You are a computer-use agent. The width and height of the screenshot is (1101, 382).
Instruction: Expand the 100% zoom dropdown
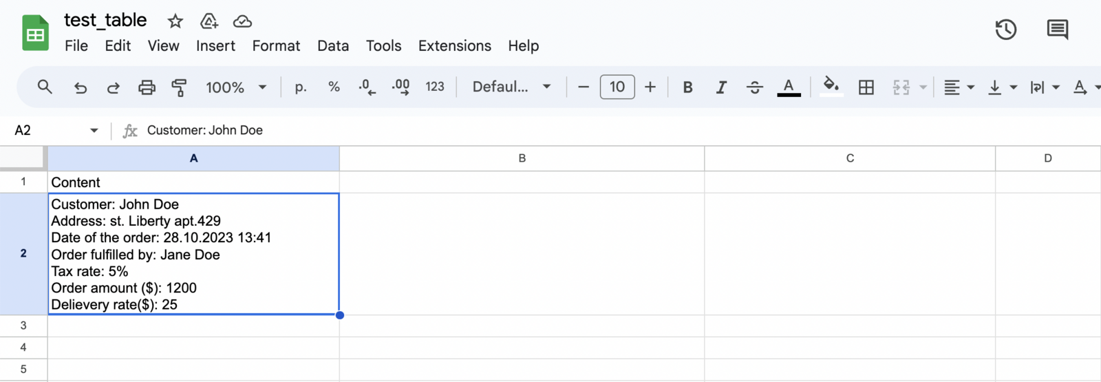236,87
